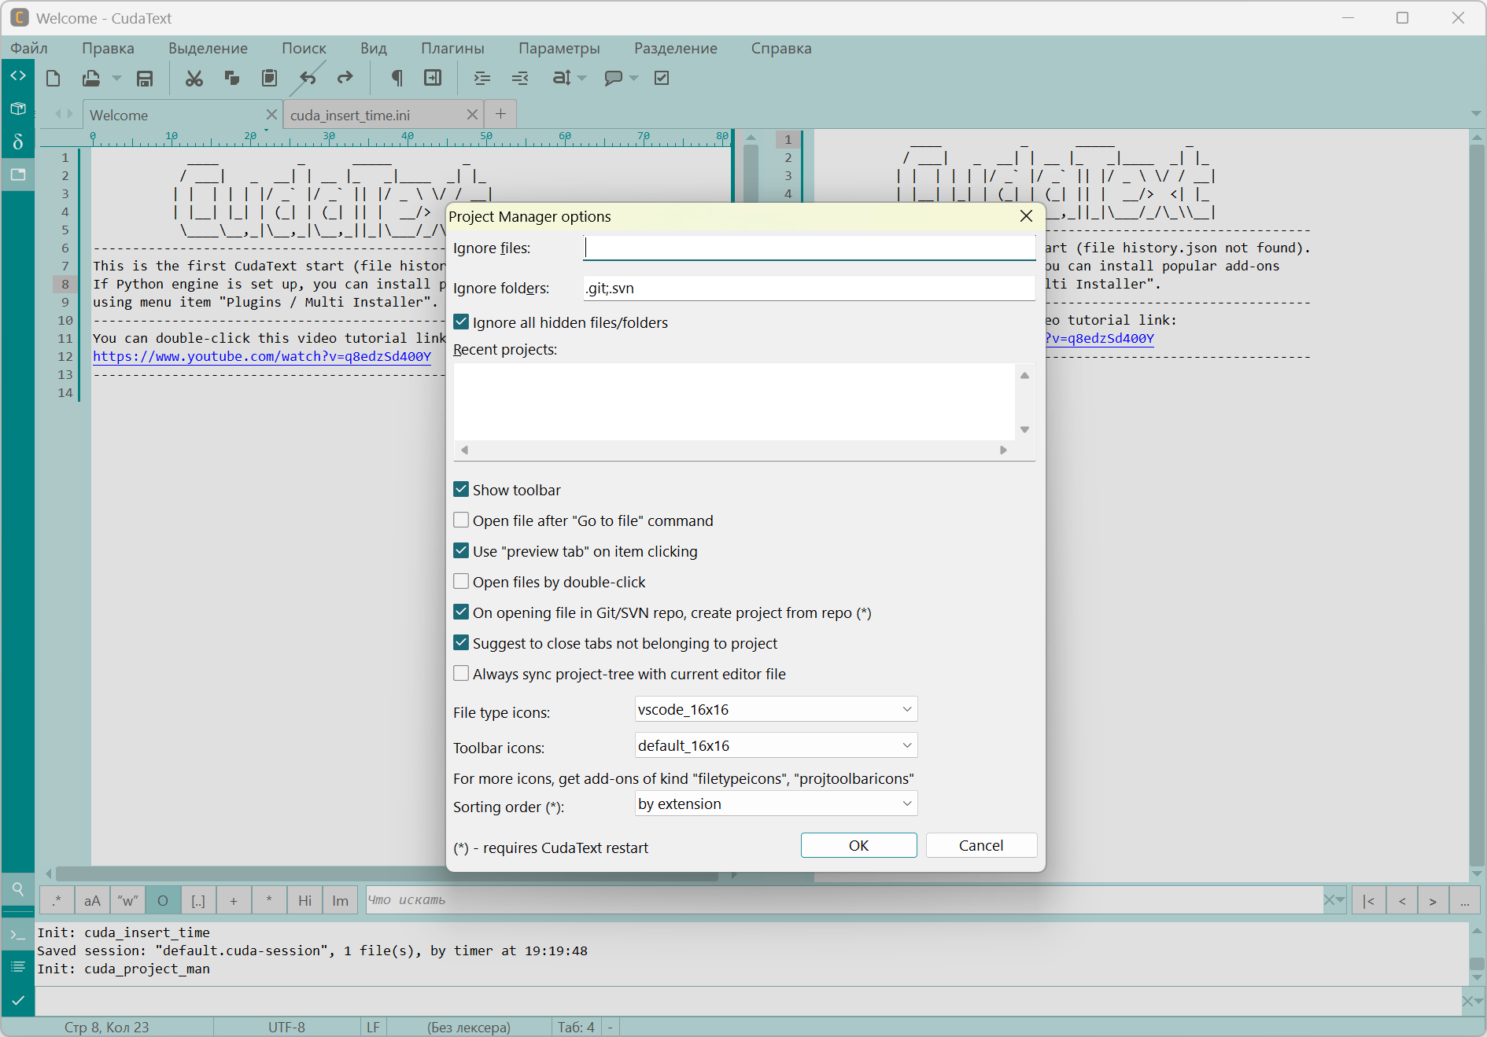
Task: Open the File type icons dropdown
Action: point(775,709)
